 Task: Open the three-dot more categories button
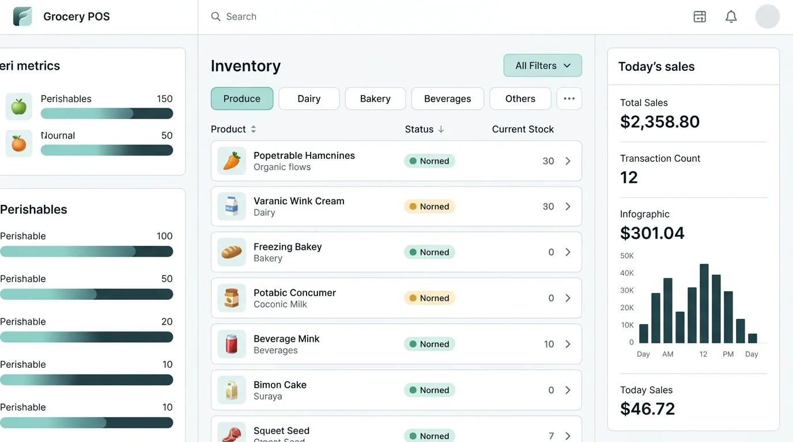[569, 98]
